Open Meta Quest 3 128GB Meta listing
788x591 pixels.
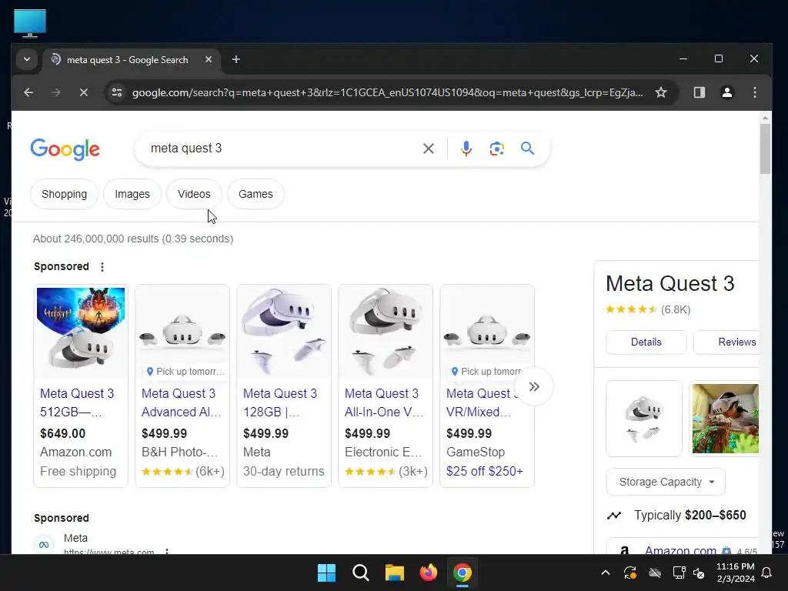click(280, 402)
